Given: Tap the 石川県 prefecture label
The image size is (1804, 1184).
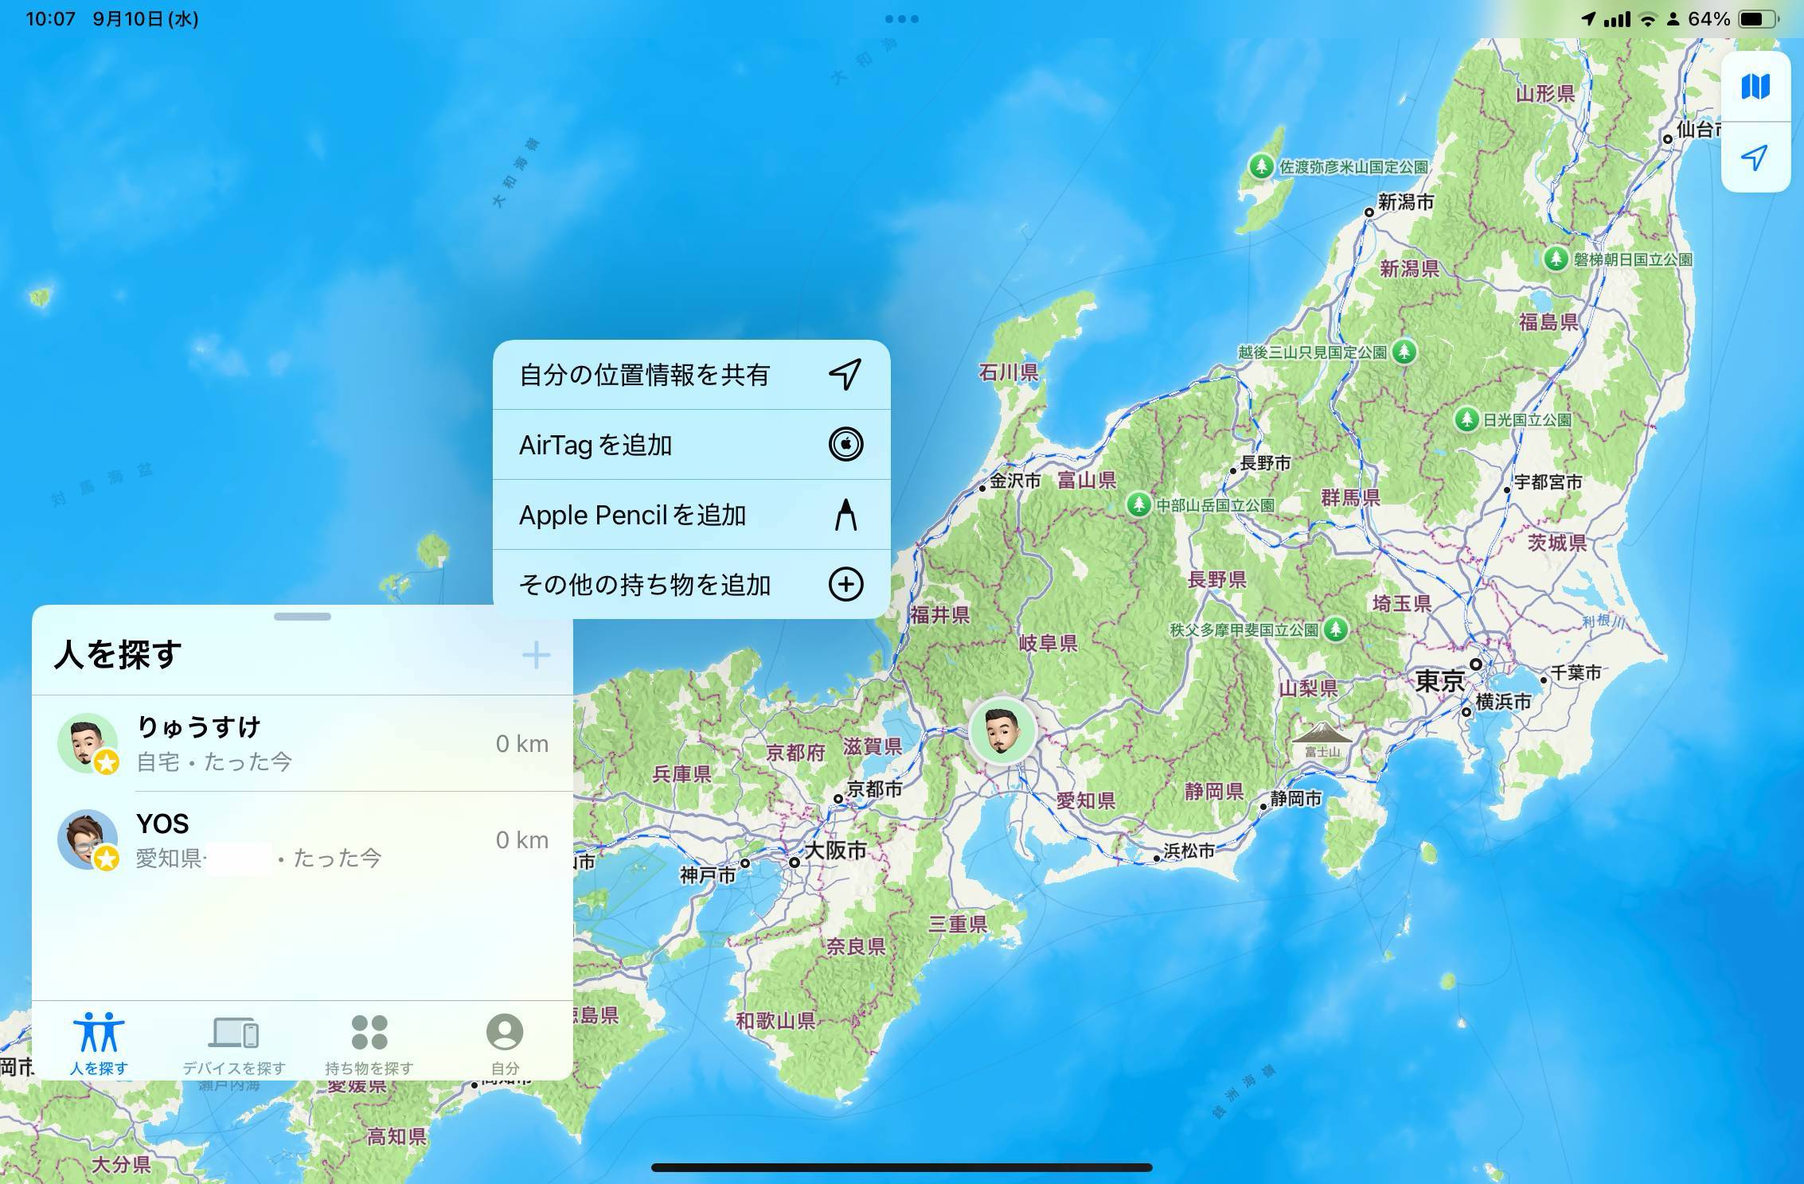Looking at the screenshot, I should (1009, 372).
